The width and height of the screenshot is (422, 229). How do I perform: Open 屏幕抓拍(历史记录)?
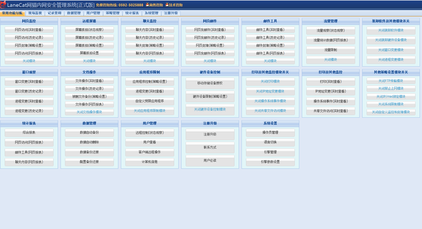point(89,38)
